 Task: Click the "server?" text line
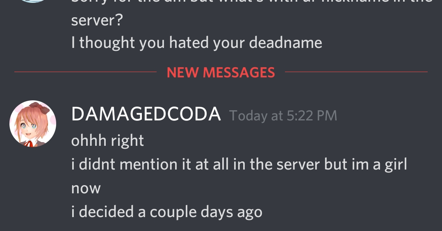[x=97, y=20]
